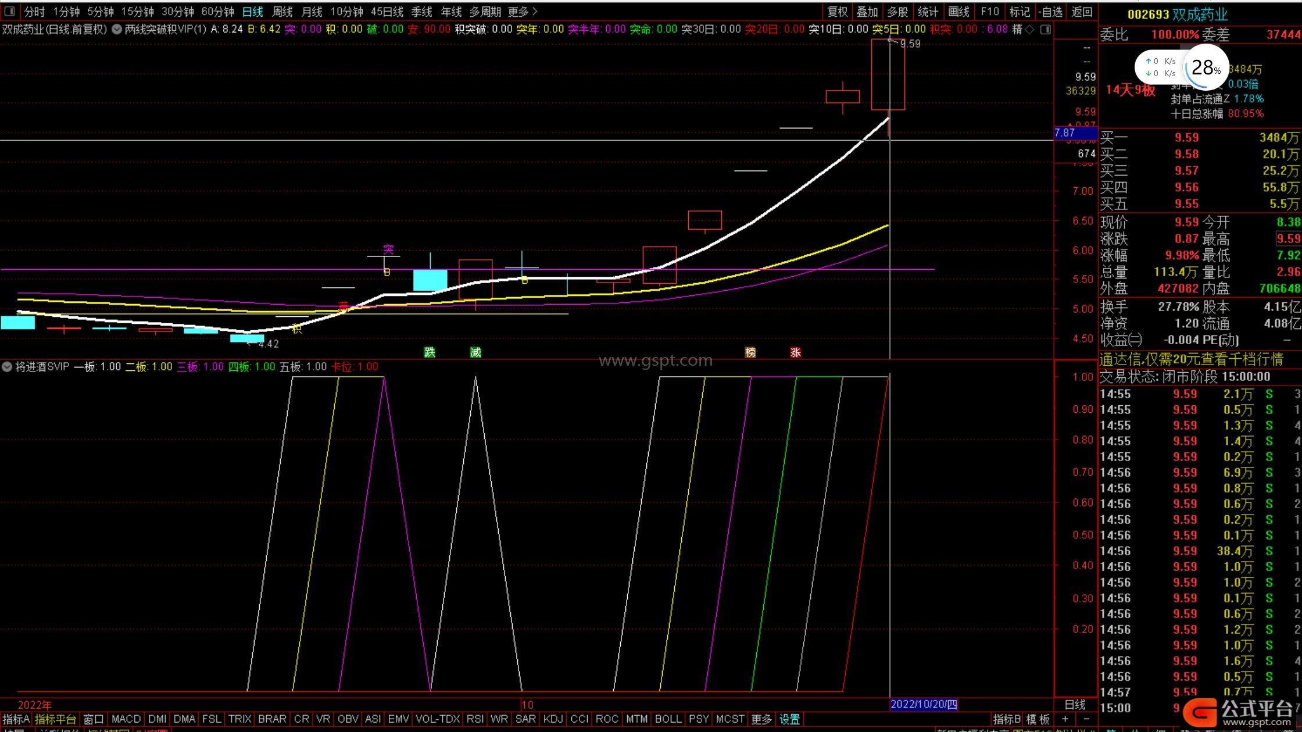Switch sub-chart to SAR indicator
Screen dimensions: 1302x732
tap(526, 719)
